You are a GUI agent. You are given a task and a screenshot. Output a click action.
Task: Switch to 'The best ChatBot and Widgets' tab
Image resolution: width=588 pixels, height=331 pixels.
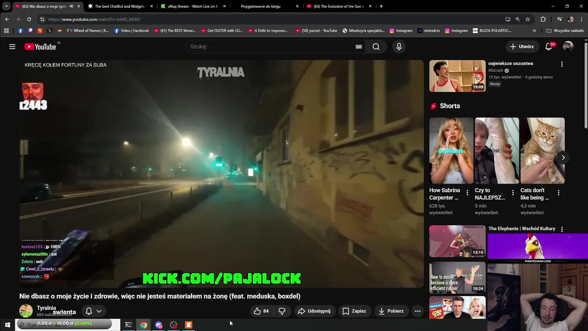[119, 6]
